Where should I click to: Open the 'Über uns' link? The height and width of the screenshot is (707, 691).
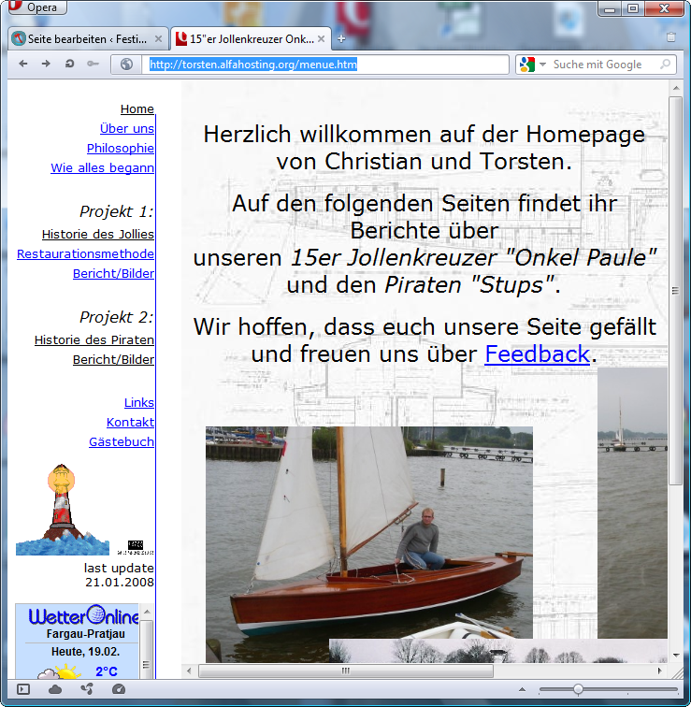tap(126, 129)
